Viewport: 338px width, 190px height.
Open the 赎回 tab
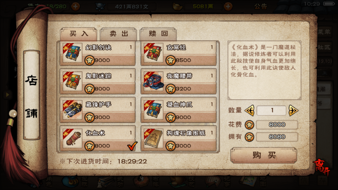point(158,34)
